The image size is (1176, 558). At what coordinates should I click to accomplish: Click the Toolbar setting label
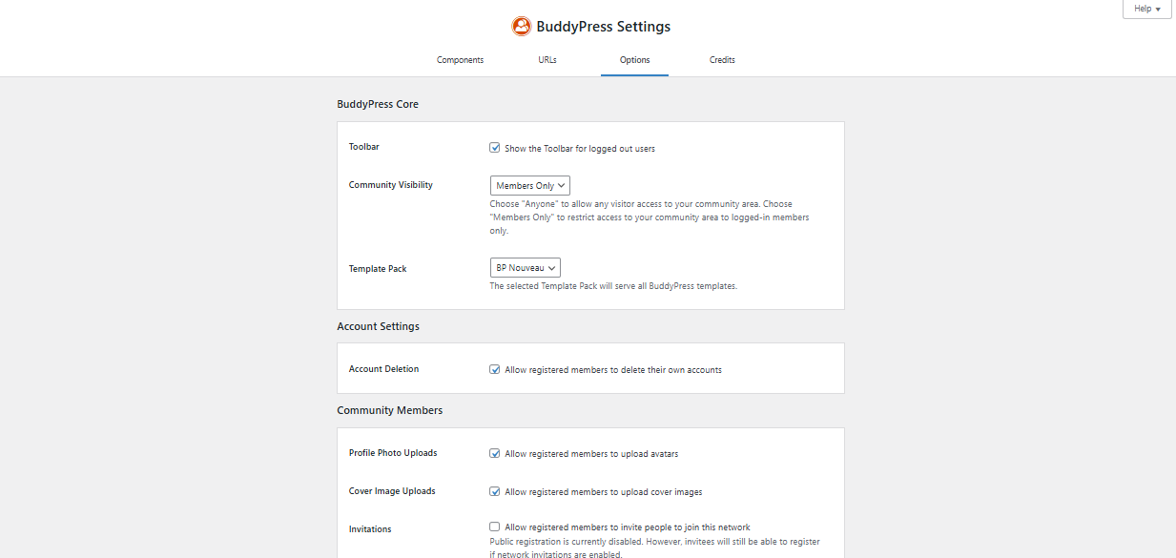point(363,146)
